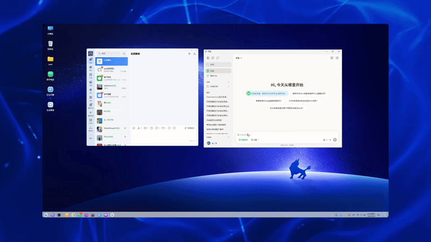This screenshot has width=431, height=242.
Task: Open the WeCom desktop shortcut icon
Action: coord(50,106)
